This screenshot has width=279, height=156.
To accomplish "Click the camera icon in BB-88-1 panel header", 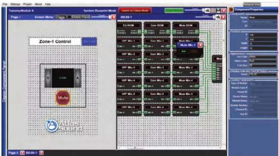I will pyautogui.click(x=218, y=17).
